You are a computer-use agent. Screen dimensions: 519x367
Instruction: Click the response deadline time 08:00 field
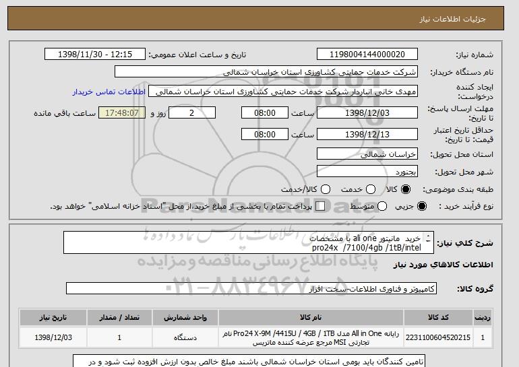(265, 112)
